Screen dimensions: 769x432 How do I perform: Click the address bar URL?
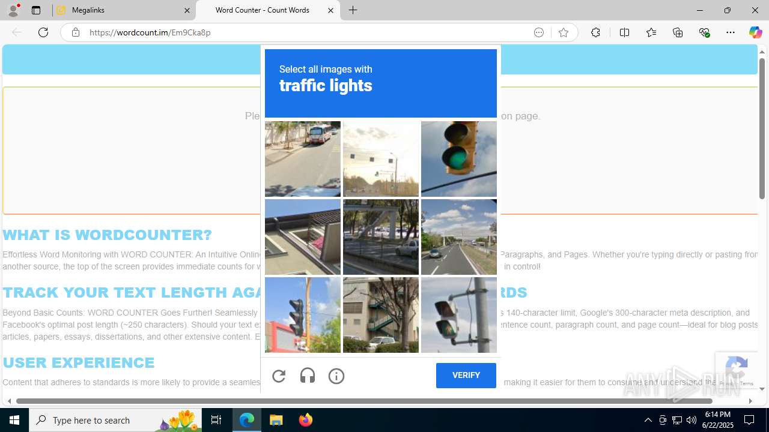pyautogui.click(x=150, y=32)
